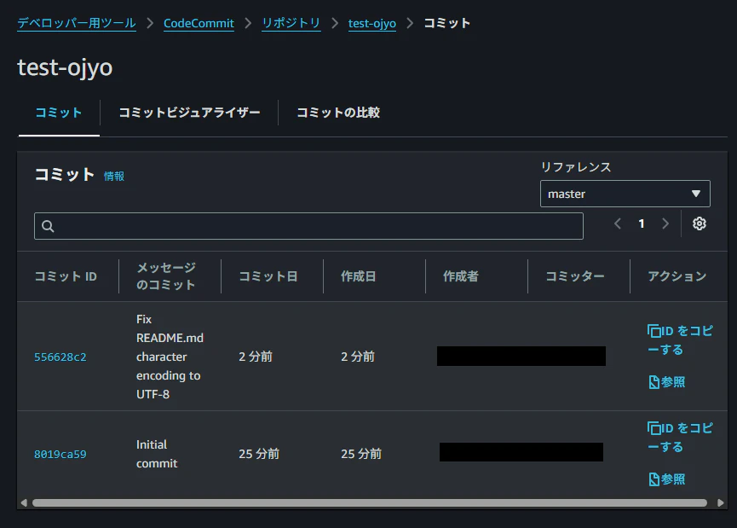Click the search magnifier icon

(47, 225)
